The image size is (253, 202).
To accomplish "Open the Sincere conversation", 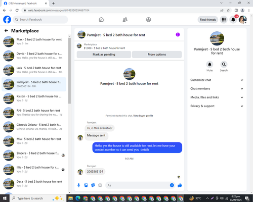I will (x=34, y=156).
